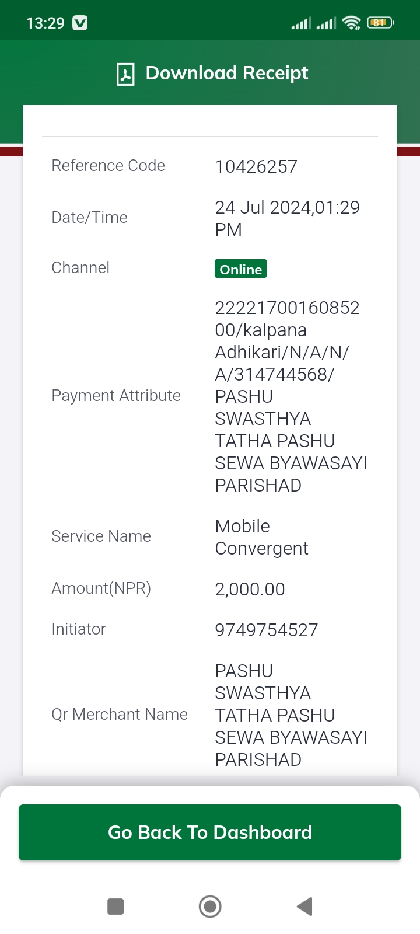Go Back To Dashboard
The width and height of the screenshot is (420, 934).
pos(210,832)
